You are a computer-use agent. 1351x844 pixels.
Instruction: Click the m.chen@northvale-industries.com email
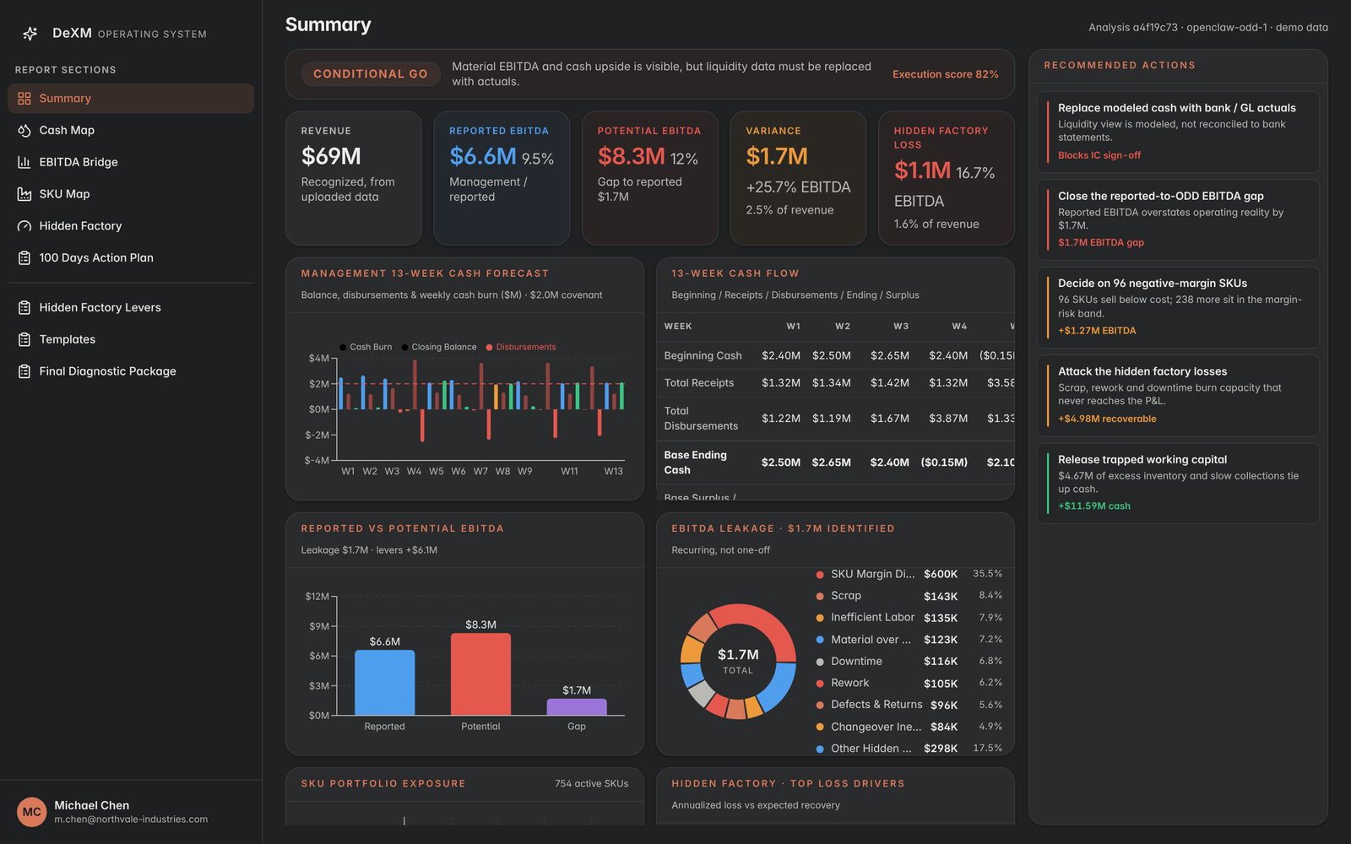pyautogui.click(x=131, y=820)
